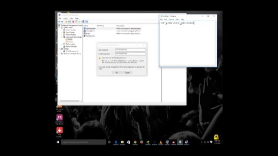Click the Confirm password field

click(130, 54)
